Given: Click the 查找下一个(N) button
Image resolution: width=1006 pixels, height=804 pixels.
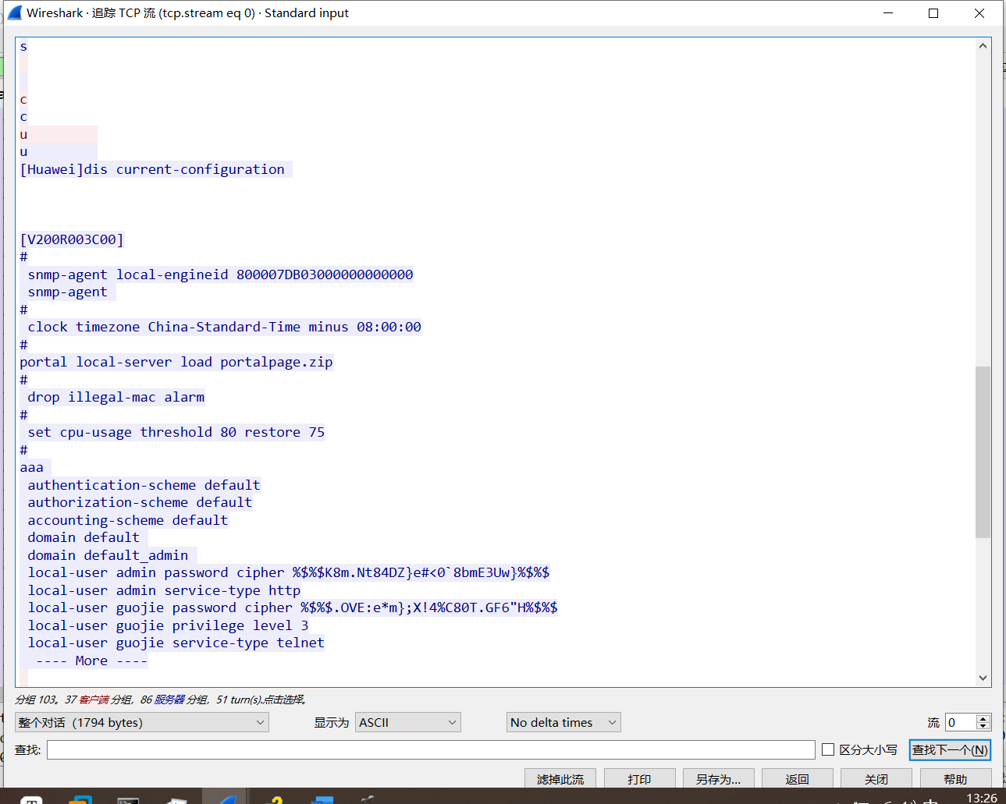Looking at the screenshot, I should 950,749.
